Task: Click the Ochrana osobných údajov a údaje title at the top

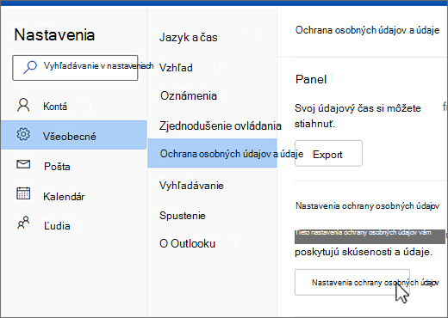Action: coord(367,30)
